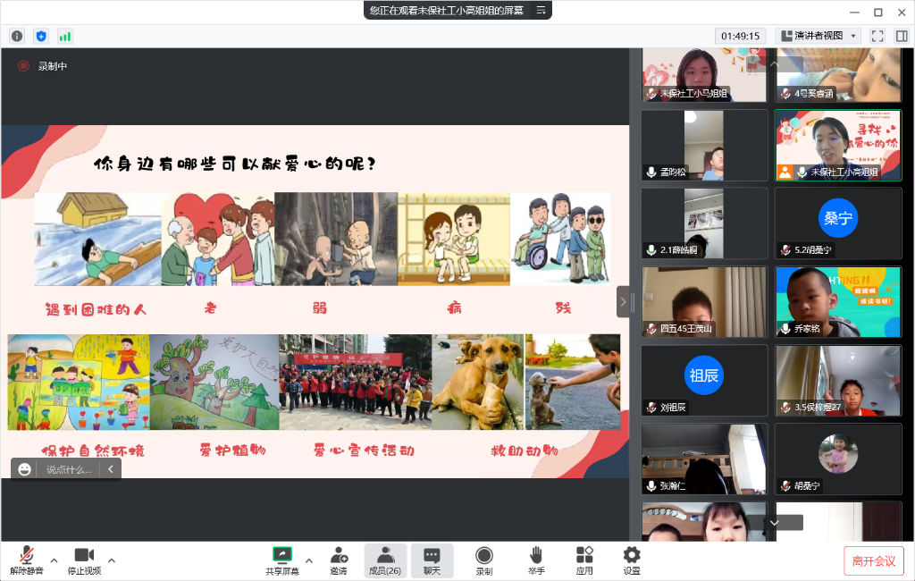Open the 应用 apps panel

(x=584, y=560)
